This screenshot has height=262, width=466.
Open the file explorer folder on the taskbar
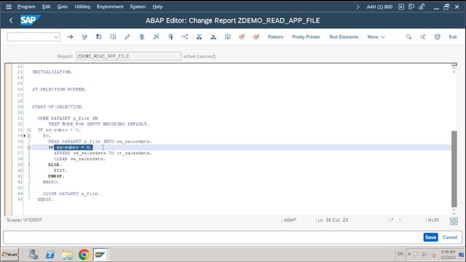pos(67,255)
